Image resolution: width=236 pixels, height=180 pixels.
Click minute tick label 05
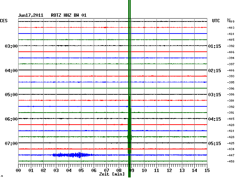pyautogui.click(x=81, y=171)
